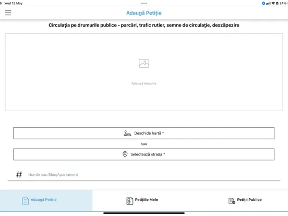Click the blue location status indicator
Screen dimensions: 288x216
click(x=263, y=3)
